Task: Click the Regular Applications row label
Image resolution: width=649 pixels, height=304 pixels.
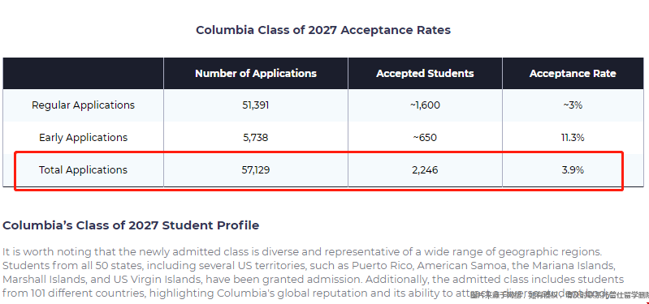Action: (83, 105)
